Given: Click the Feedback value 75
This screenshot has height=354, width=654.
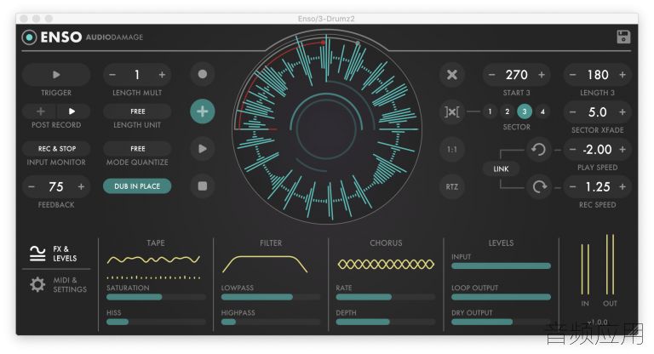Looking at the screenshot, I should [x=56, y=186].
